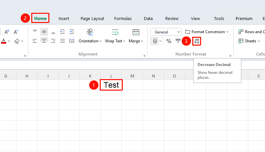Open General number format combo box
This screenshot has width=265, height=152.
[x=166, y=32]
